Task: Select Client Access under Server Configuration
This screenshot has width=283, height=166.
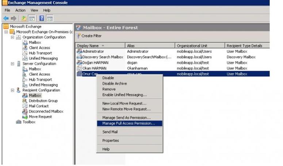Action: point(39,74)
